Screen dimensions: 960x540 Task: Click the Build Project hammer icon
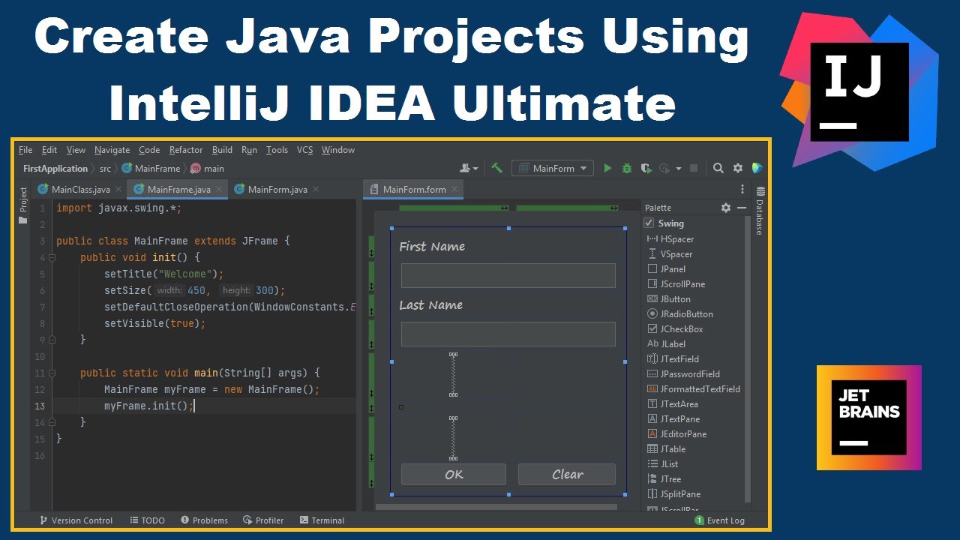(x=496, y=169)
